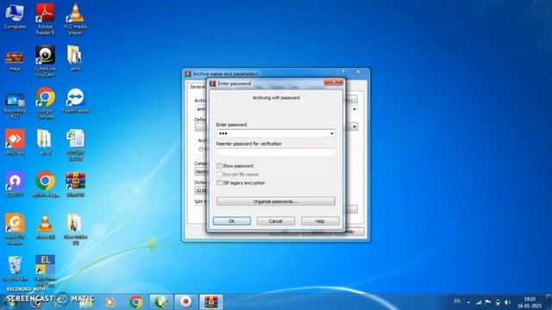Screen dimensions: 552x310
Task: Click Help button in Archive parameters window
Action: (349, 232)
